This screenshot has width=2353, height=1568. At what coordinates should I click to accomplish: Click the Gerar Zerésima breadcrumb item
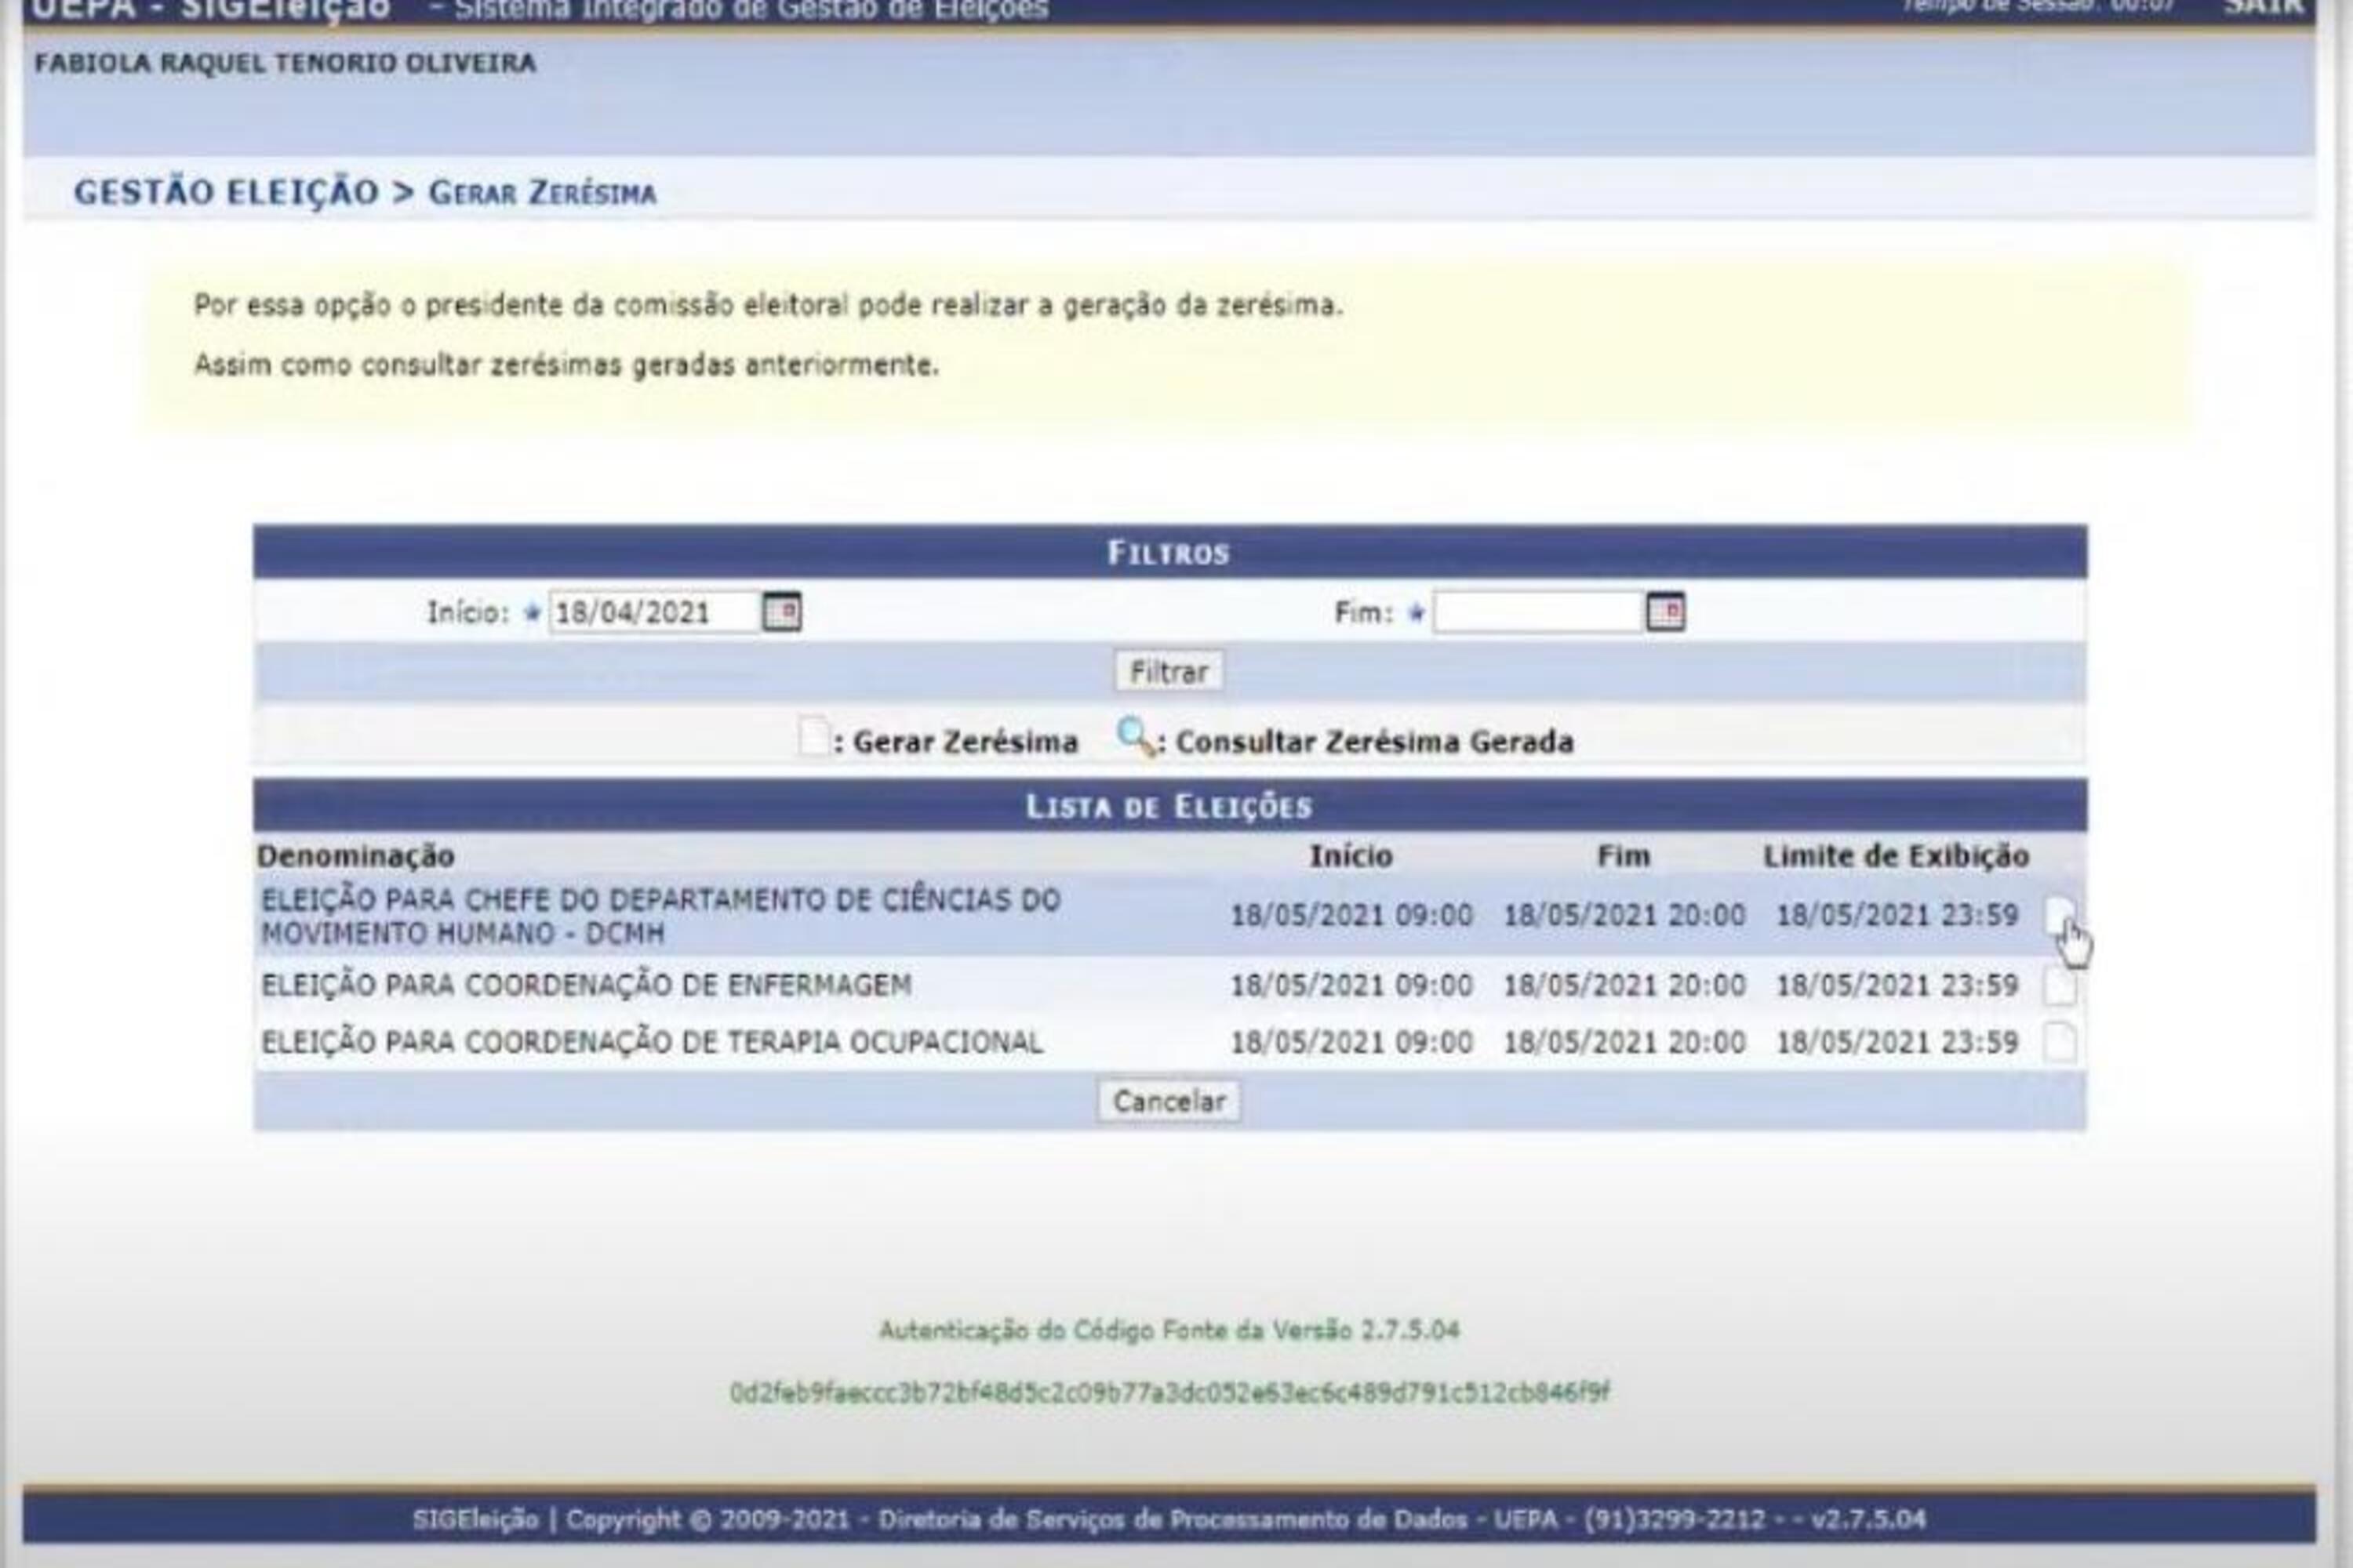point(542,193)
